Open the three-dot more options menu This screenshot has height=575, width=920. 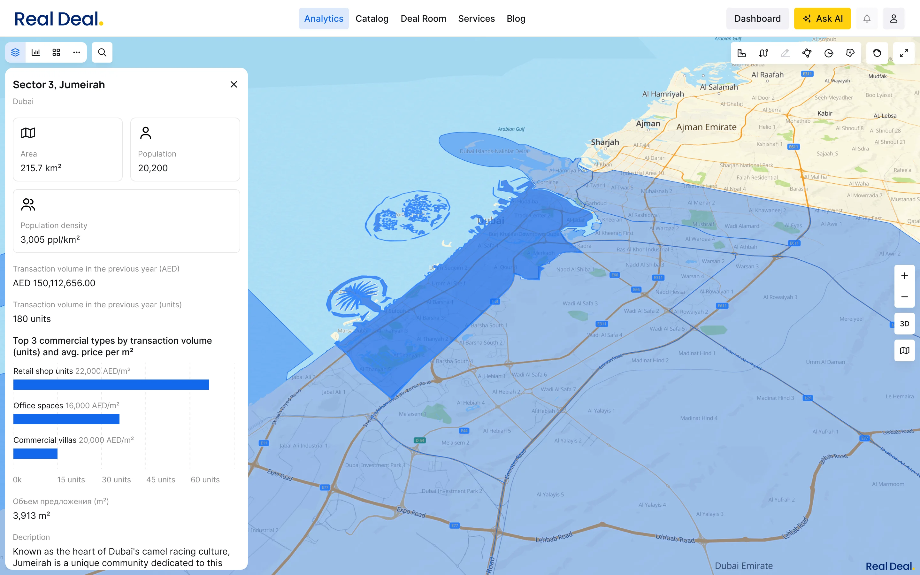point(77,52)
